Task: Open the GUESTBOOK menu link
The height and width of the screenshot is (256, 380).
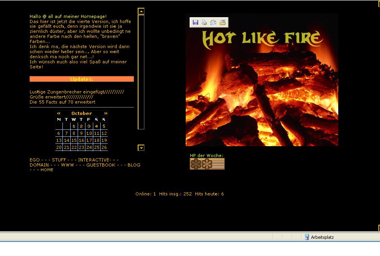Action: pyautogui.click(x=101, y=165)
